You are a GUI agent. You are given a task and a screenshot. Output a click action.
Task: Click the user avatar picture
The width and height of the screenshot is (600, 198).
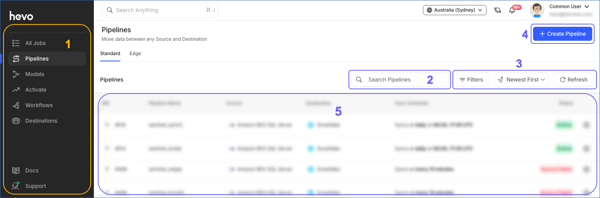(537, 10)
